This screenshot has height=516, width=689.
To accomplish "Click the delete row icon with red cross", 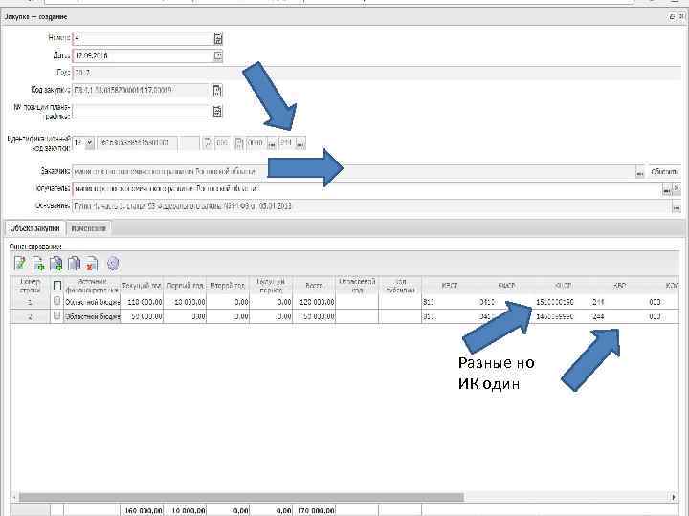I will pos(92,264).
